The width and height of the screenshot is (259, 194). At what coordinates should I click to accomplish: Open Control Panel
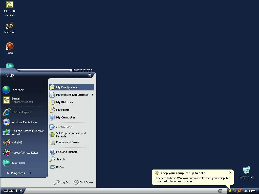[x=71, y=127]
